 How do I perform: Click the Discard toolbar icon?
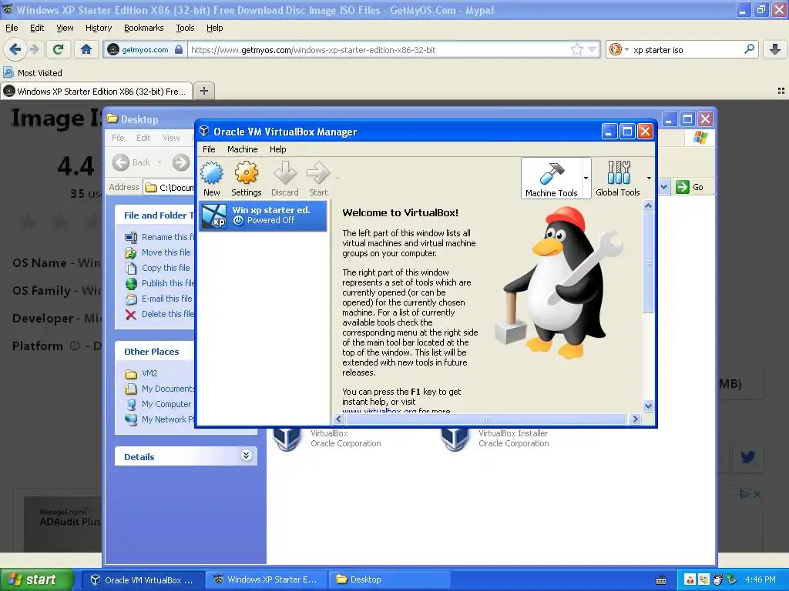pos(285,179)
